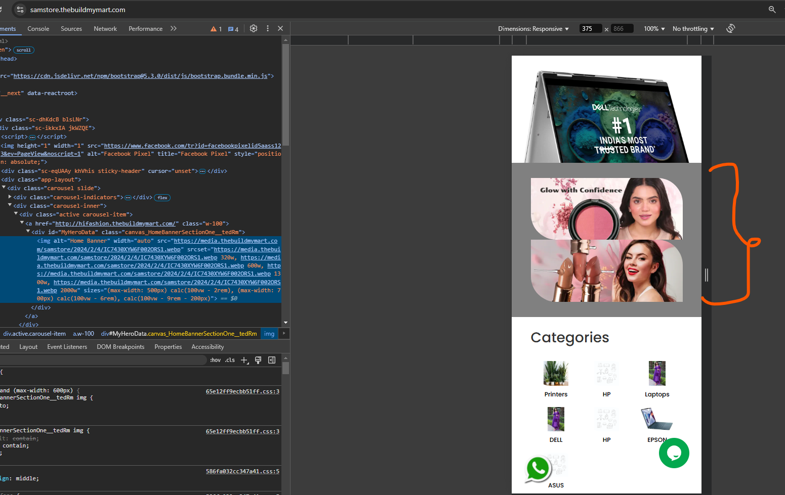Click the flex badge on carousel-indicators

pos(162,198)
